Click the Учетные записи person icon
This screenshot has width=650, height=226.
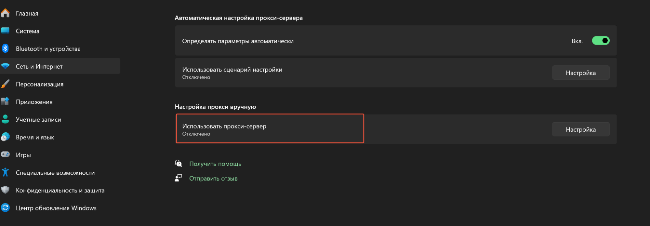[6, 119]
